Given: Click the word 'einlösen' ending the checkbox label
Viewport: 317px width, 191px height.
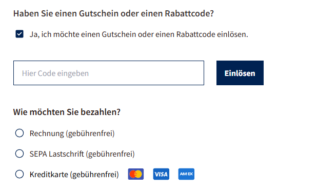Looking at the screenshot, I should click(x=232, y=34).
